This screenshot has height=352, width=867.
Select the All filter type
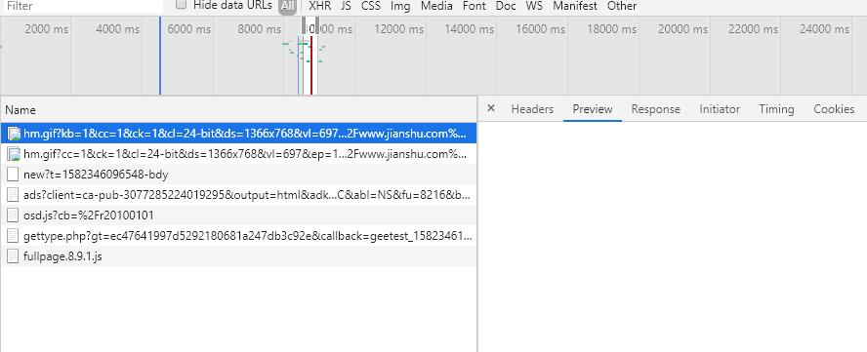[287, 6]
